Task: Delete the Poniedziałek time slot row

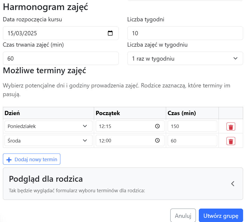Action: [x=231, y=127]
